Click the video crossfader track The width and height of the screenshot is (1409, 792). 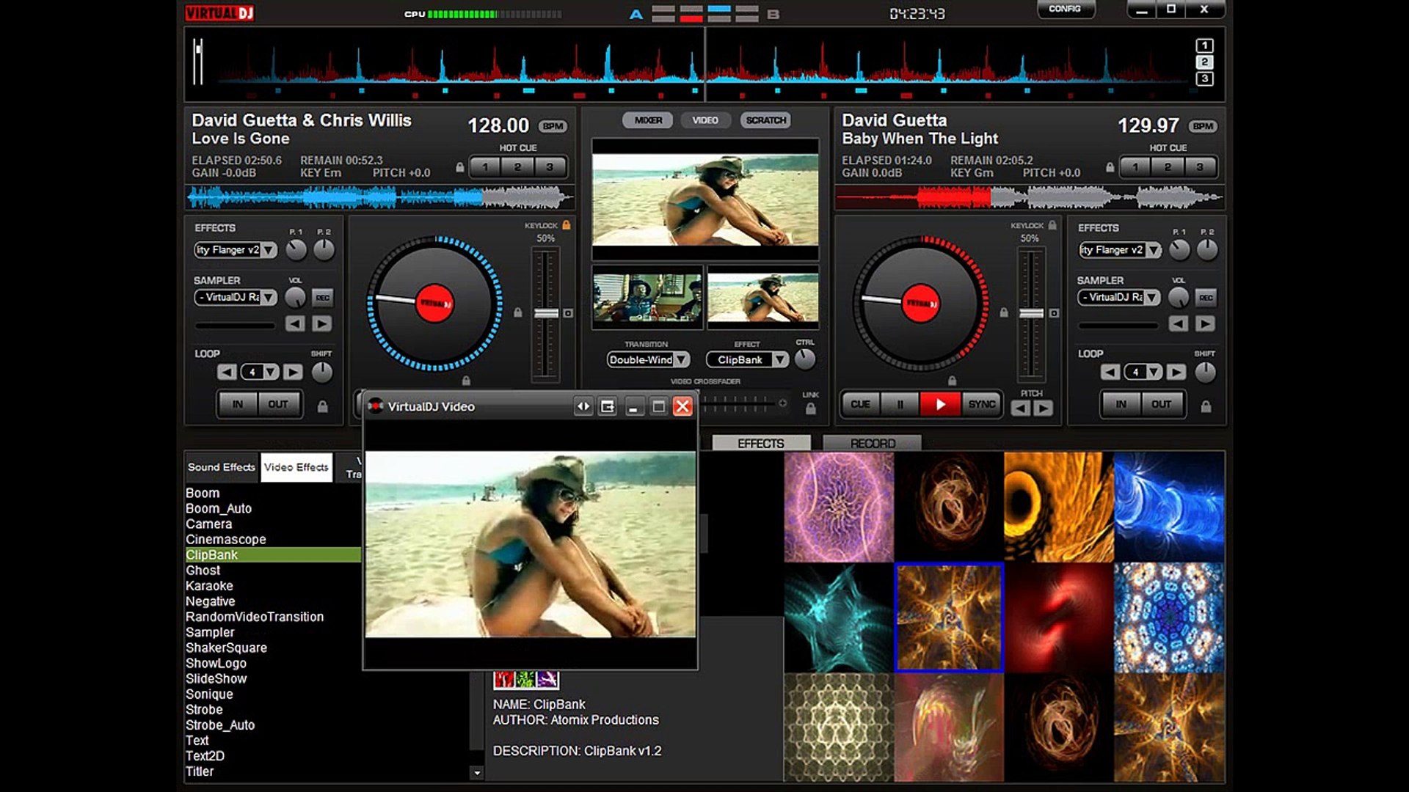pyautogui.click(x=738, y=403)
